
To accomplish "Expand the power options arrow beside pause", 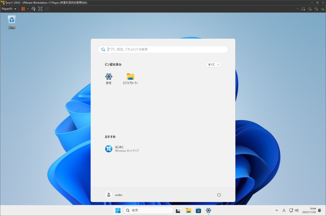I will click(28, 9).
